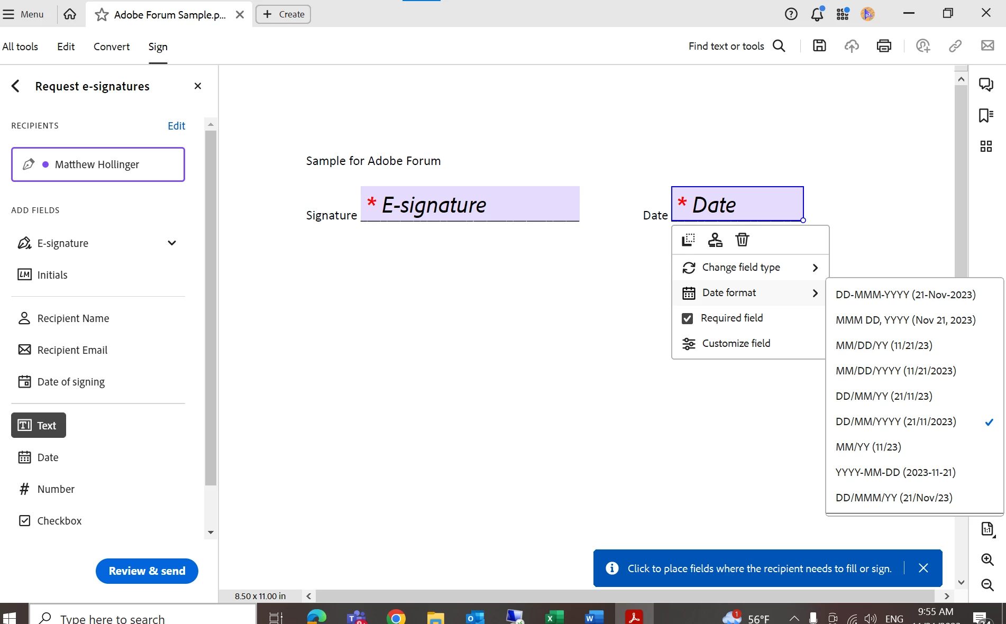1006x624 pixels.
Task: Choose YYYY-MM-DD date format
Action: pos(914,473)
